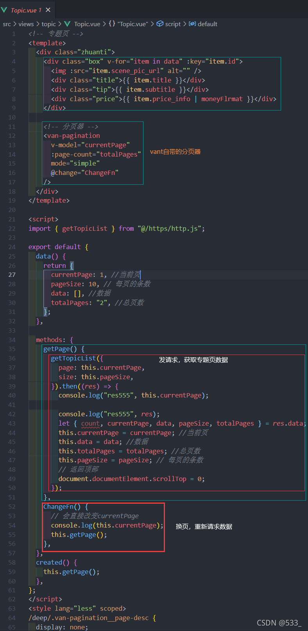Click "pageSize: 10," data property
308x631 pixels.
click(75, 284)
